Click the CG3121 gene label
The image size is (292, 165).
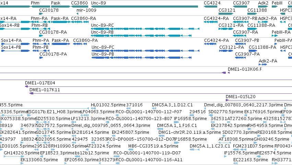[227, 10]
